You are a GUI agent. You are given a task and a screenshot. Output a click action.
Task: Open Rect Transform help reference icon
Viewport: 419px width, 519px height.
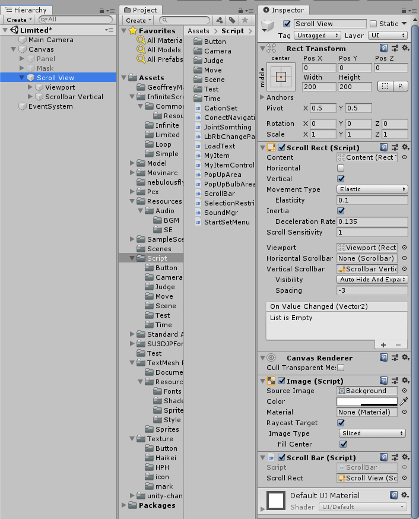tap(383, 48)
